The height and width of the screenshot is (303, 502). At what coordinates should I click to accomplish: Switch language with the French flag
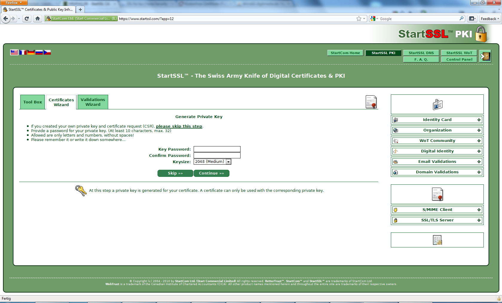coord(23,52)
